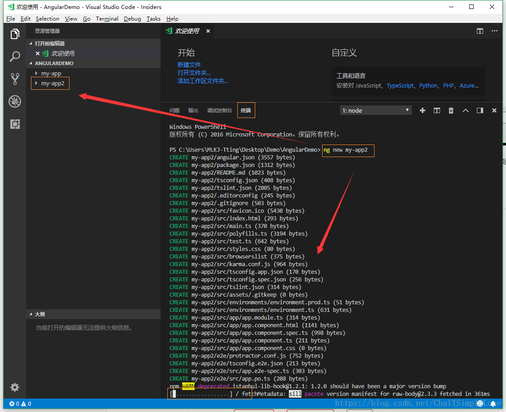Open the Manage gear menu
The image size is (506, 412).
[x=15, y=387]
